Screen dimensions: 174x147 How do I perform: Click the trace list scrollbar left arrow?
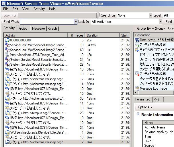coord(136,92)
